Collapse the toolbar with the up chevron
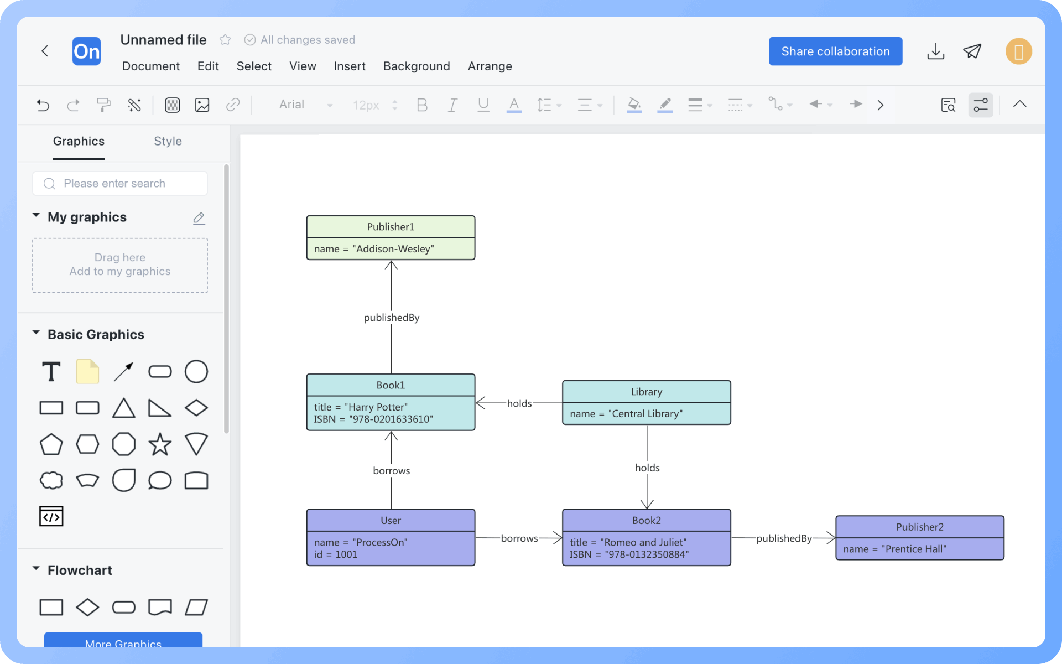The image size is (1062, 664). click(x=1020, y=104)
